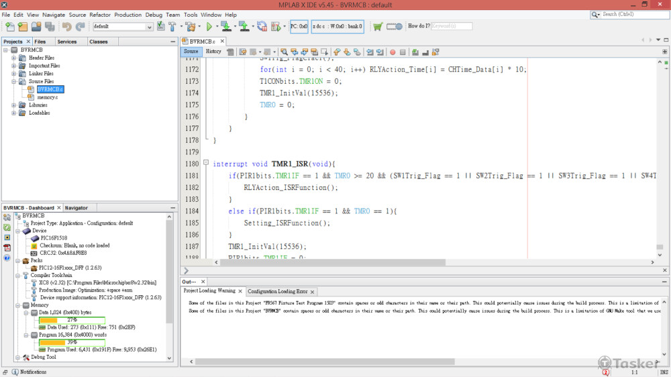Viewport: 671px width, 377px height.
Task: Switch to the Navigator tab
Action: click(76, 208)
